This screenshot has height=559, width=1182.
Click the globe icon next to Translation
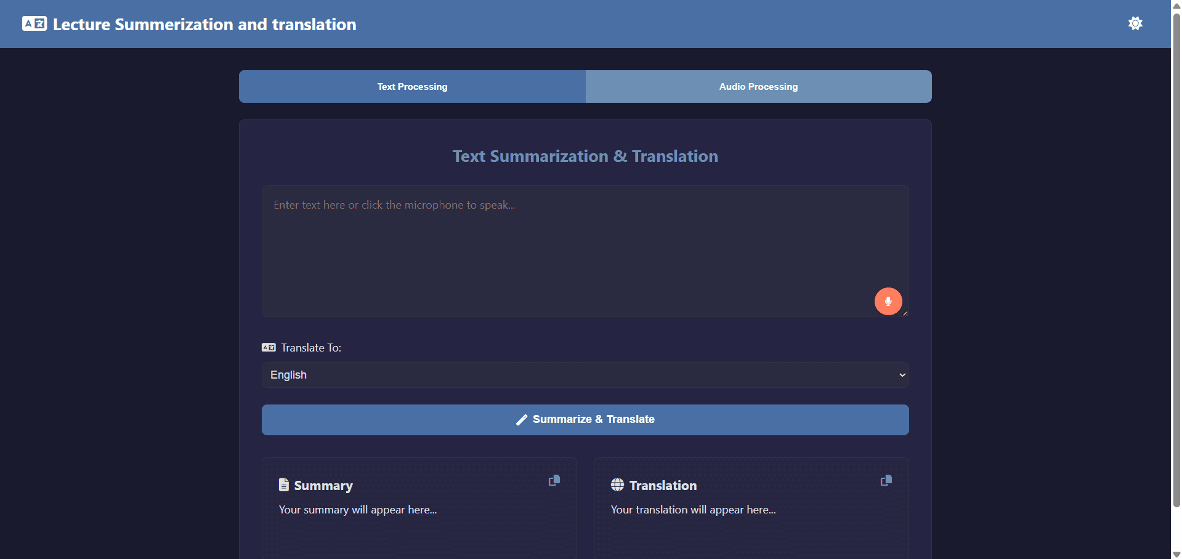pyautogui.click(x=617, y=485)
